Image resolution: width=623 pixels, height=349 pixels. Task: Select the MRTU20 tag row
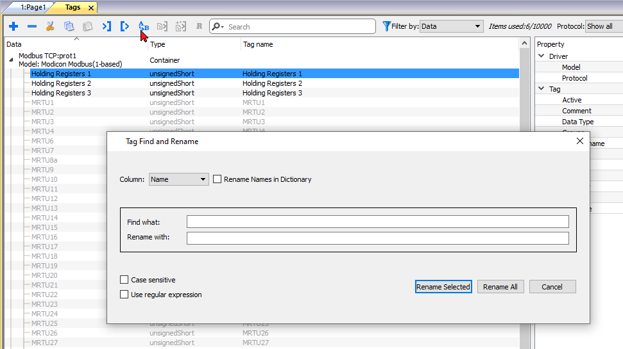click(x=44, y=275)
